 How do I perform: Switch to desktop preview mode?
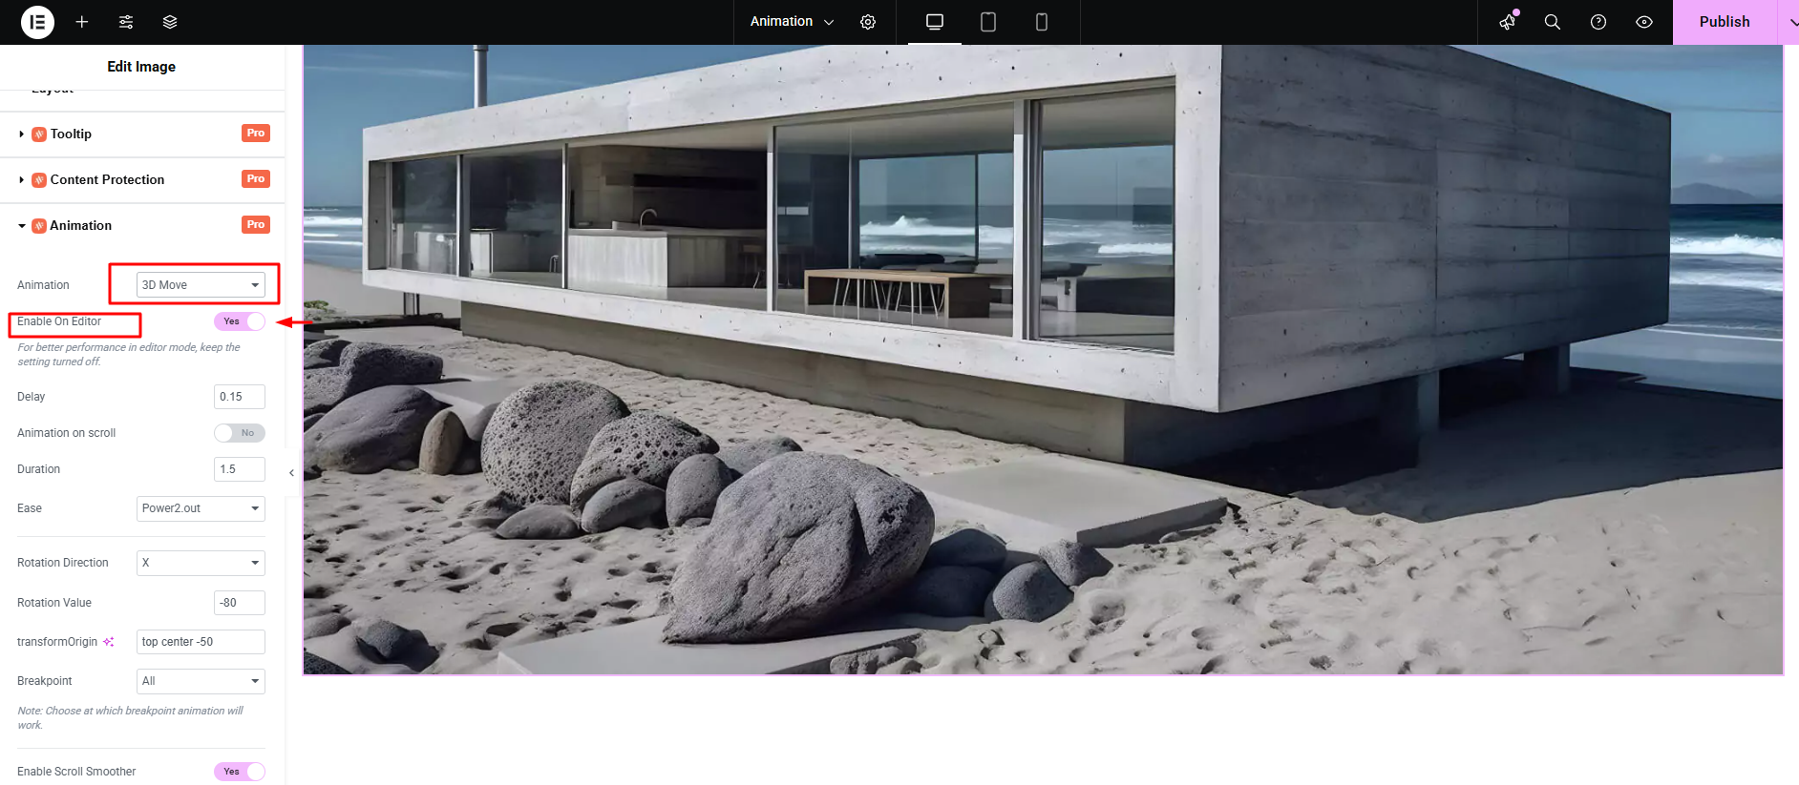935,22
